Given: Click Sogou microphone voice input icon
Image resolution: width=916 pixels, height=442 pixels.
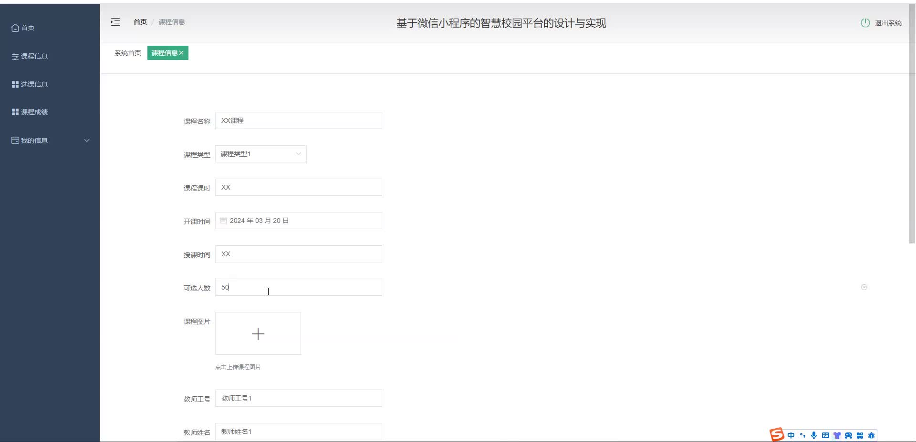Looking at the screenshot, I should pyautogui.click(x=814, y=435).
